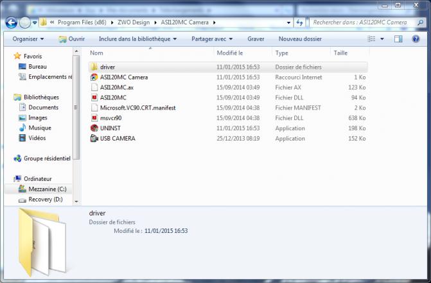This screenshot has width=431, height=283.
Task: Select ASI120MC Camera internet shortcut icon
Action: (94, 77)
